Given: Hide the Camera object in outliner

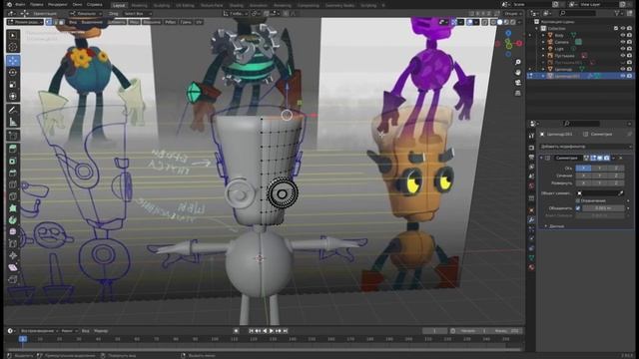Looking at the screenshot, I should click(623, 42).
